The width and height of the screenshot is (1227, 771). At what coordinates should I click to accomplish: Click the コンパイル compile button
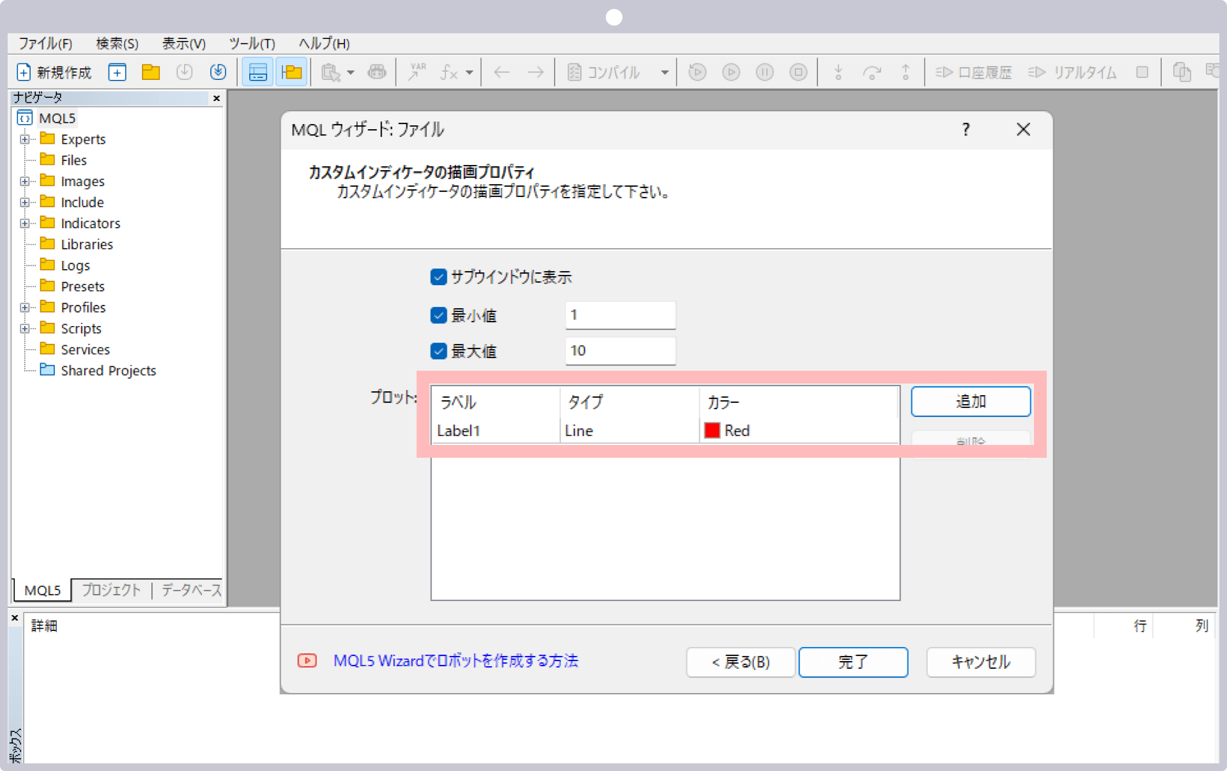point(604,72)
